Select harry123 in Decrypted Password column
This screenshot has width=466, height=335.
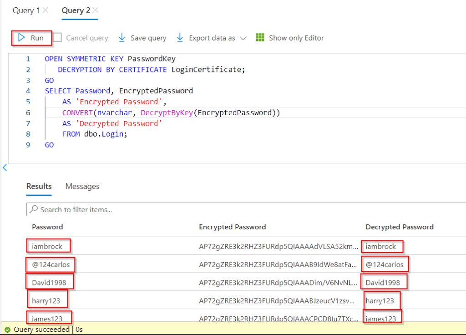click(380, 301)
